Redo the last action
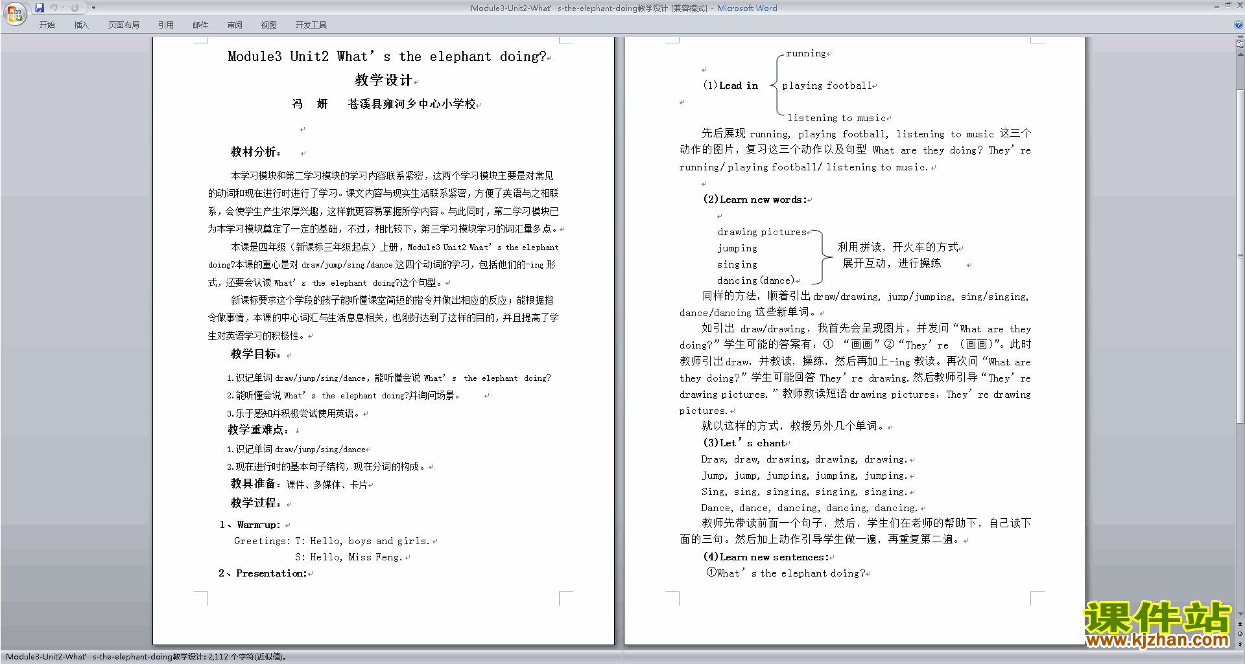 [x=75, y=8]
